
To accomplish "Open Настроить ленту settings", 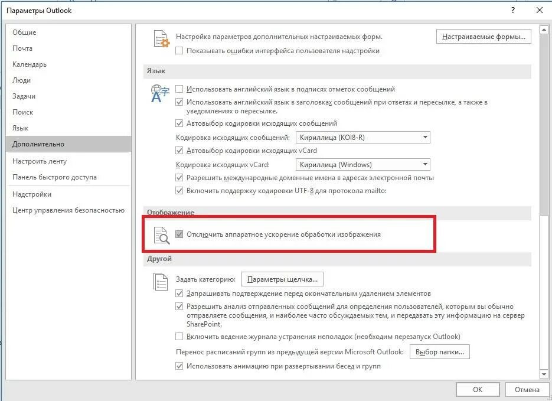I will pos(68,161).
